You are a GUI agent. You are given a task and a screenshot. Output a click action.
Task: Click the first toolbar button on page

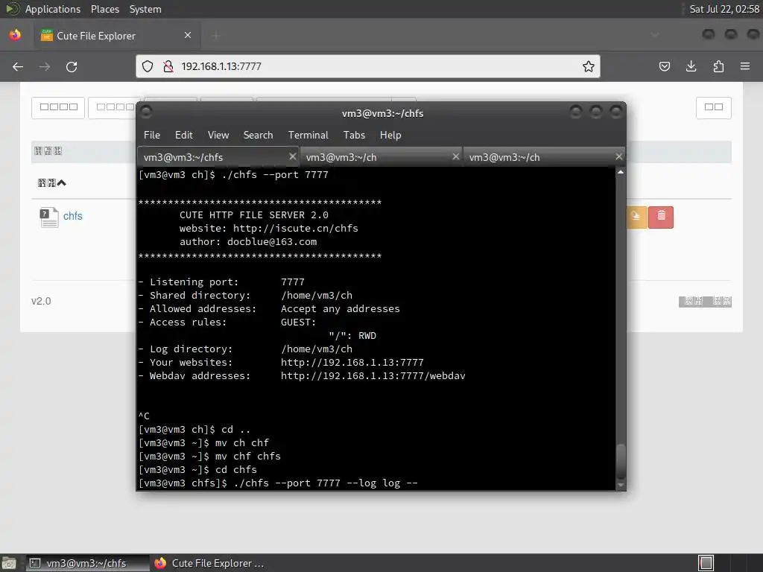58,107
